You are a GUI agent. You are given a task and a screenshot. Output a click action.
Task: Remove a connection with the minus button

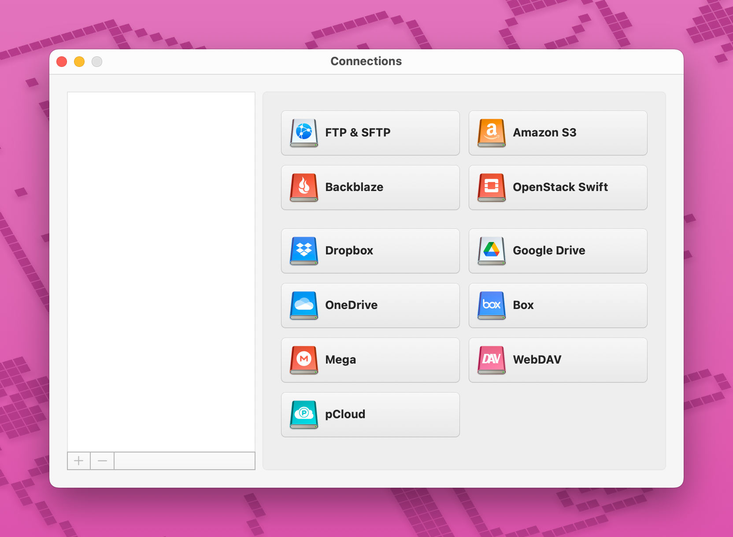(102, 460)
